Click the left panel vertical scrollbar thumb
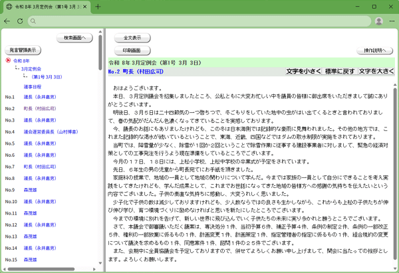The height and width of the screenshot is (273, 399). coord(100,52)
